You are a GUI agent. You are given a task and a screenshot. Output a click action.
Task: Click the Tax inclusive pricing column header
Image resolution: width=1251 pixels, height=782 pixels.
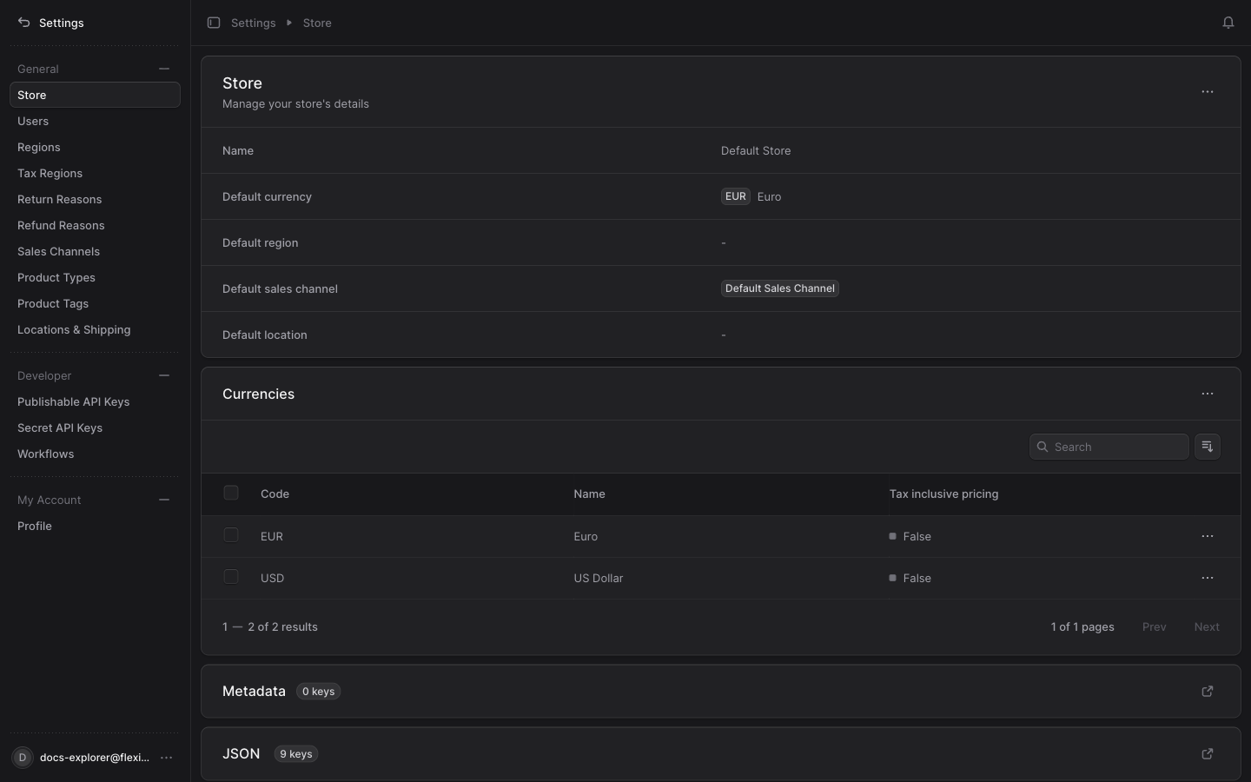[x=943, y=494]
